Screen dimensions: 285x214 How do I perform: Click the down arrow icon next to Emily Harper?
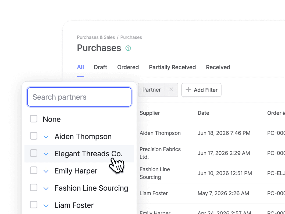46,170
